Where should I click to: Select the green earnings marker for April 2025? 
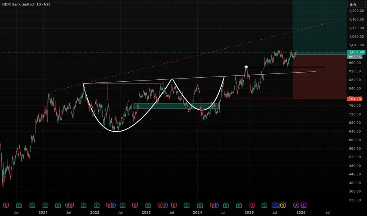pyautogui.click(x=264, y=205)
